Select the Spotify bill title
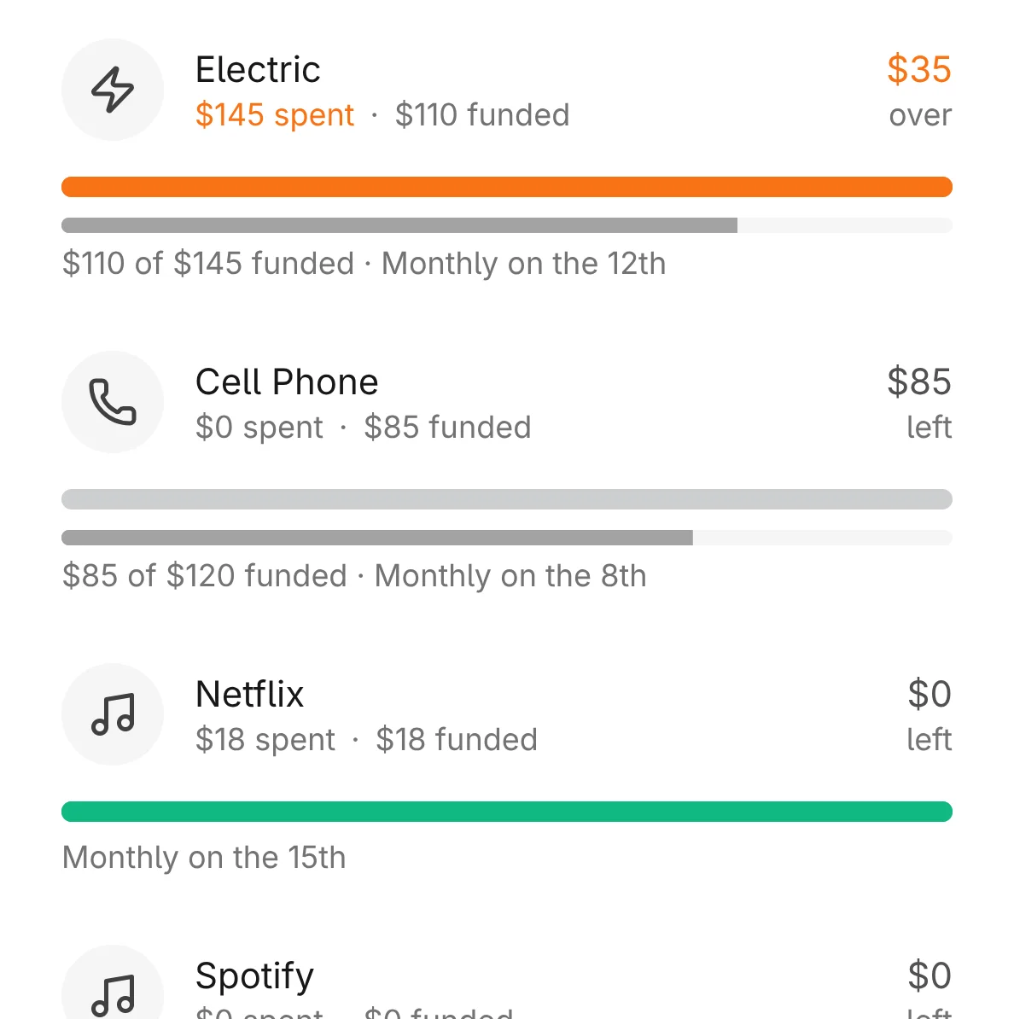This screenshot has width=1014, height=1019. [254, 976]
